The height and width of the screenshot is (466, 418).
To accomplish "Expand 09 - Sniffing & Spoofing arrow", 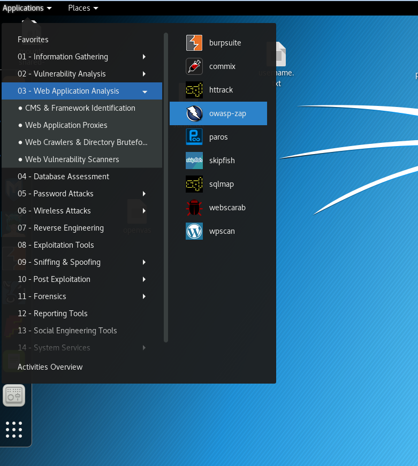I will (144, 262).
